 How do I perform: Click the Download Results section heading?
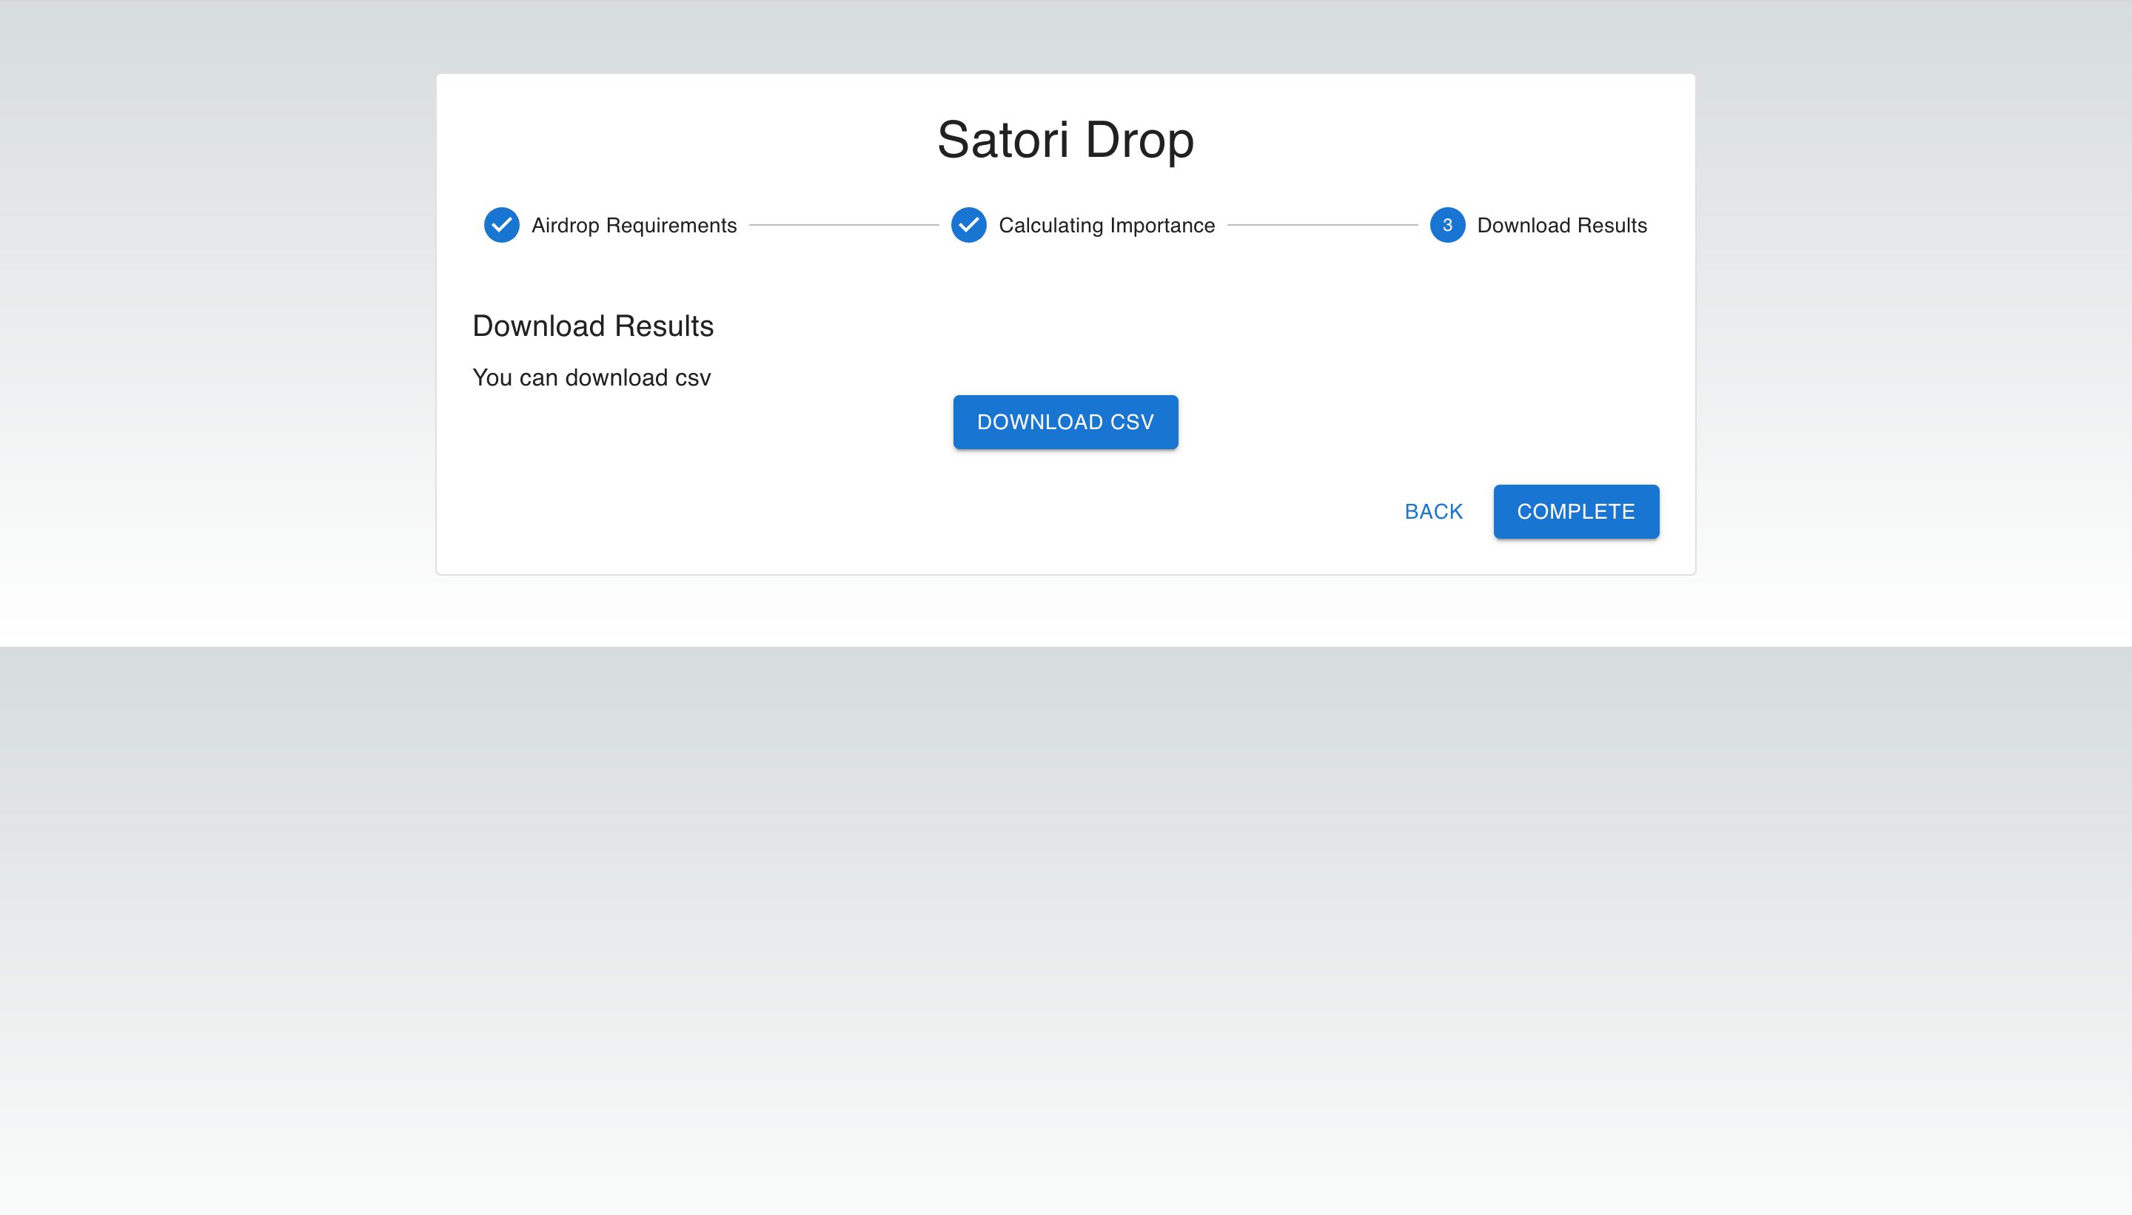click(593, 326)
